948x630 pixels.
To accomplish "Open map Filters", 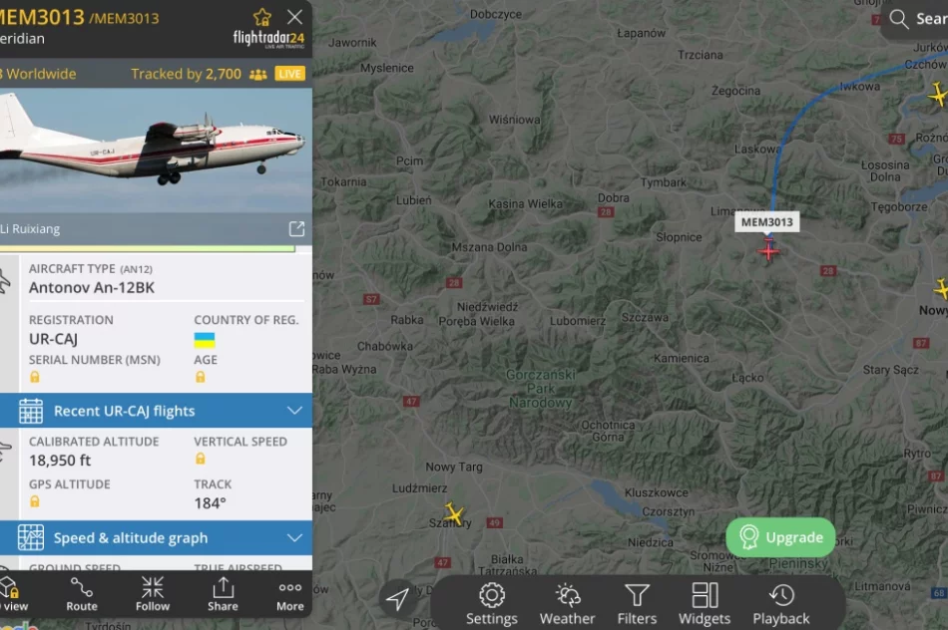I will (637, 603).
